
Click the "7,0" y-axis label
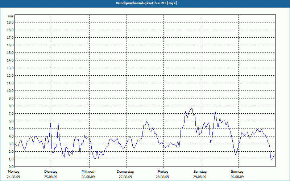pos(11,113)
